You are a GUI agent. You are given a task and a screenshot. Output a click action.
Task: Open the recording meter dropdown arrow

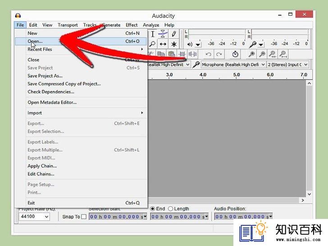[x=261, y=45]
